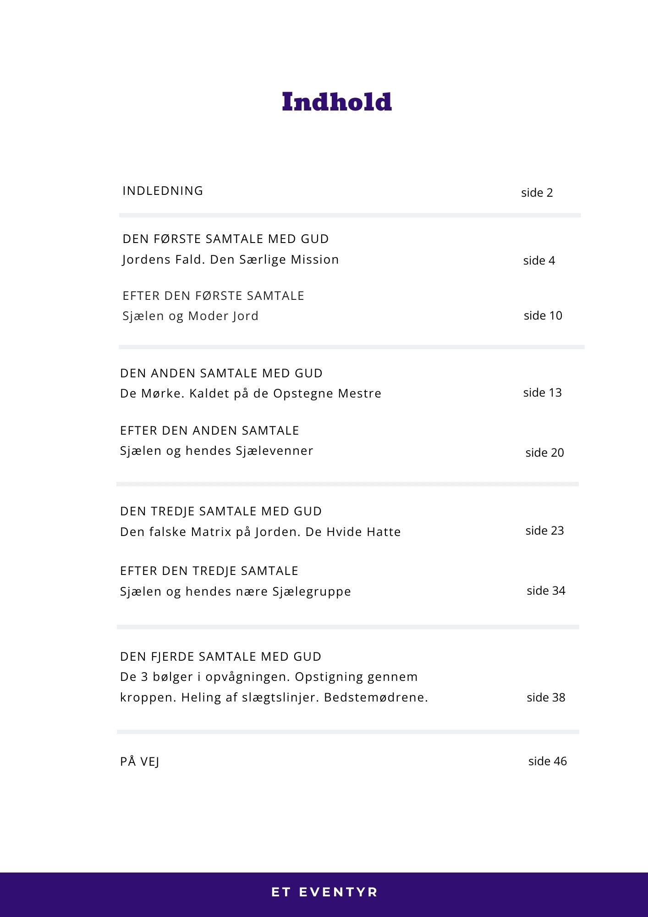Select Den falske Matrix på Jorden subtitle

(x=260, y=532)
